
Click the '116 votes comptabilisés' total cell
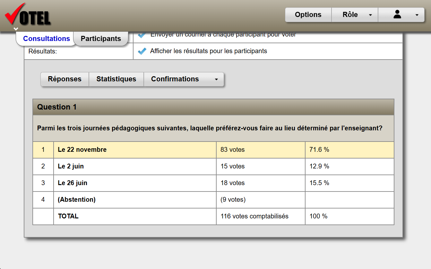pos(254,216)
